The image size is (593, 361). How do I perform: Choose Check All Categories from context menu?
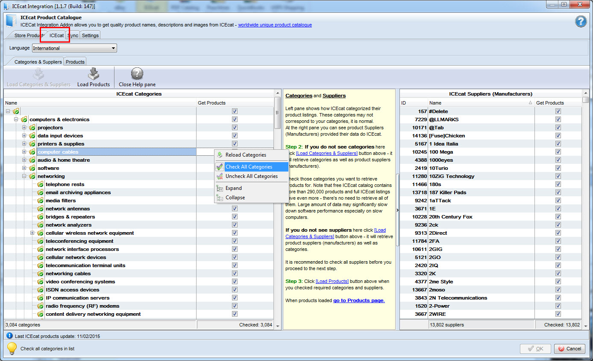tap(252, 167)
